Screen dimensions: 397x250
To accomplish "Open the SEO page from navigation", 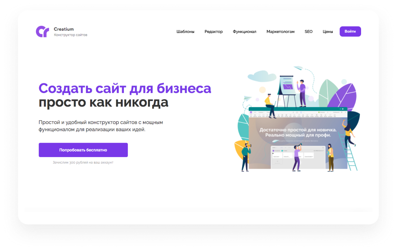I will [x=308, y=32].
